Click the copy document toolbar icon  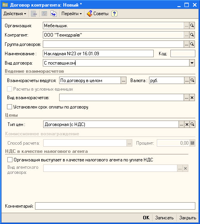[x=54, y=14]
